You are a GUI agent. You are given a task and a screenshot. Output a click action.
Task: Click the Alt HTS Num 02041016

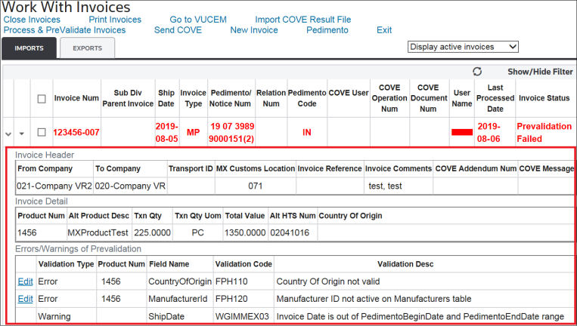(290, 232)
